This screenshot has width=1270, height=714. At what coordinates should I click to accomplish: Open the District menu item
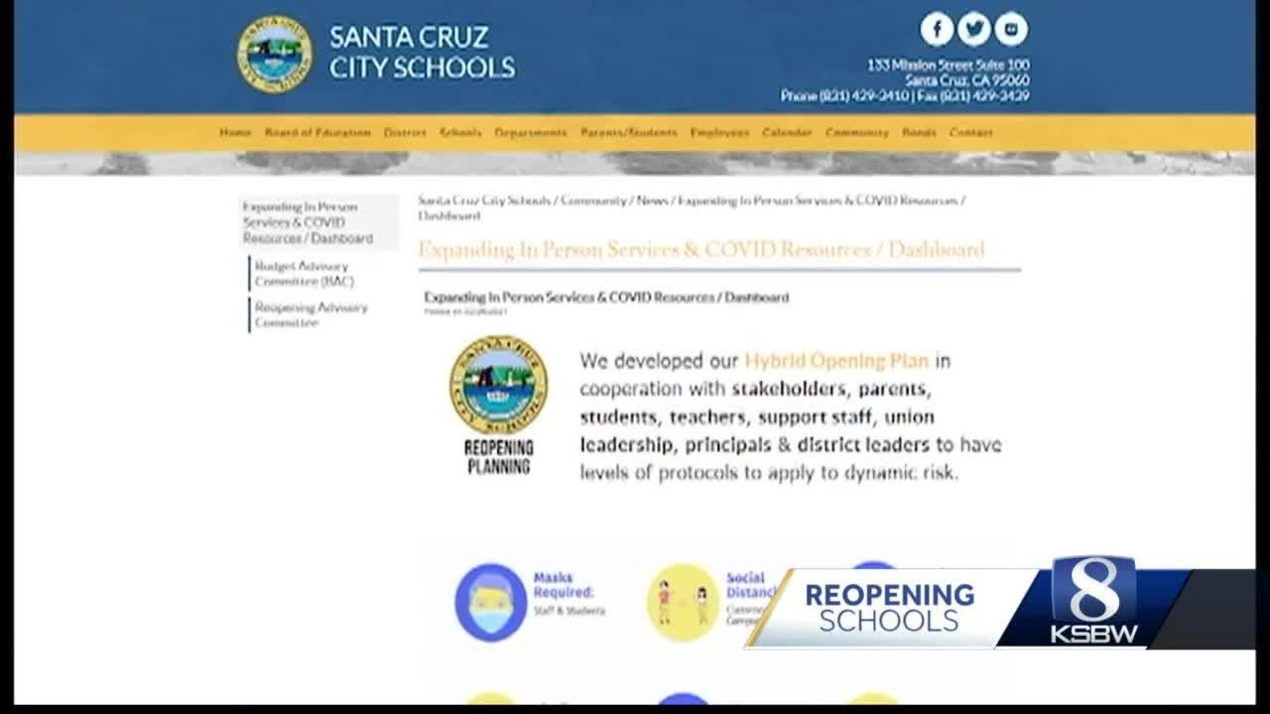click(x=405, y=132)
